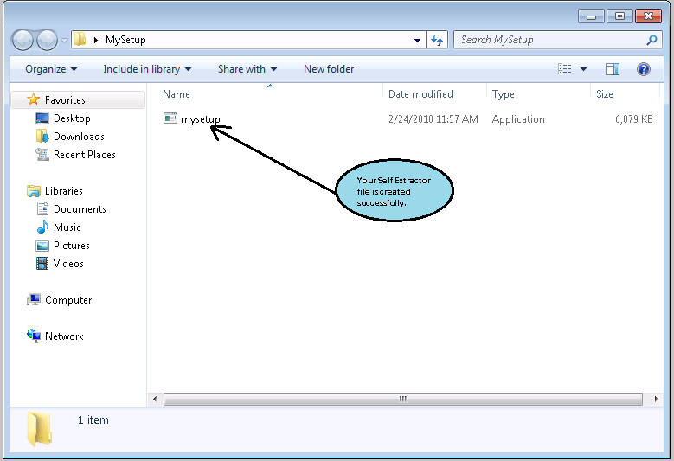The height and width of the screenshot is (461, 674).
Task: Click the 6,079 KB size cell
Action: click(x=633, y=119)
